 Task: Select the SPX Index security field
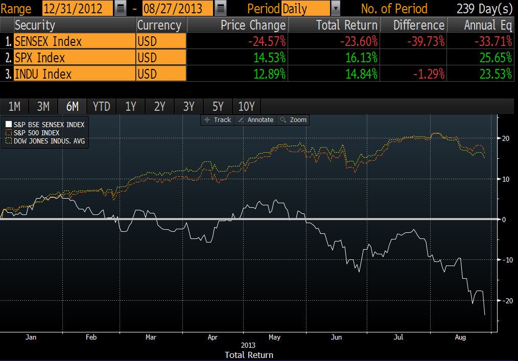tap(75, 58)
